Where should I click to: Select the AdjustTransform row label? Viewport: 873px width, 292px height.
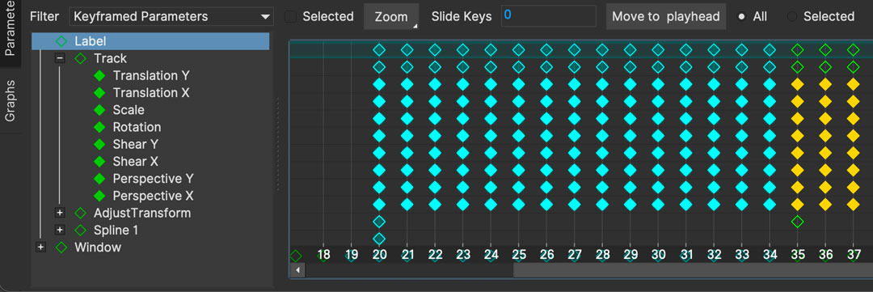[142, 213]
